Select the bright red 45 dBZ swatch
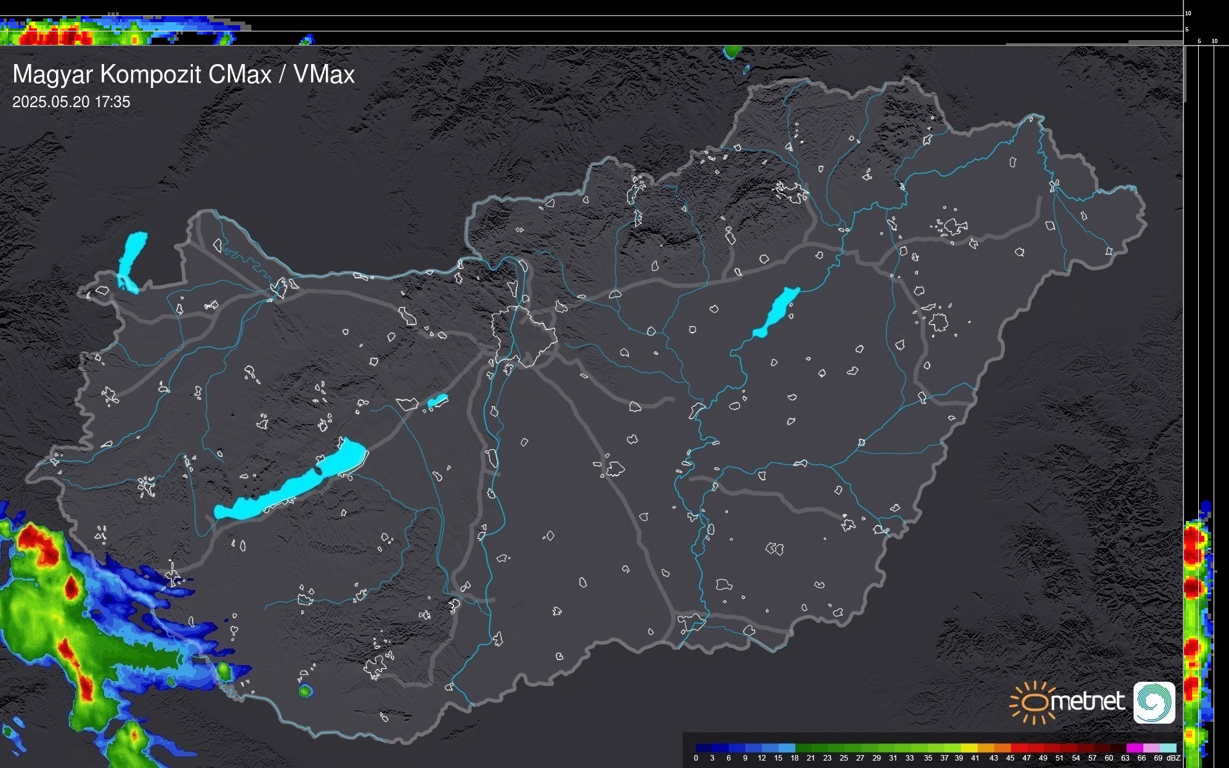Viewport: 1229px width, 768px height. coord(1018,748)
